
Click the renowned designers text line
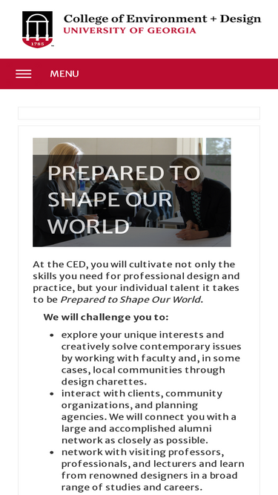(x=150, y=476)
